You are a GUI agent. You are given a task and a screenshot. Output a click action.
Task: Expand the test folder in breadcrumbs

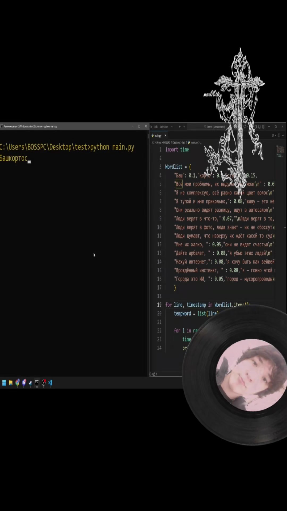coord(183,143)
